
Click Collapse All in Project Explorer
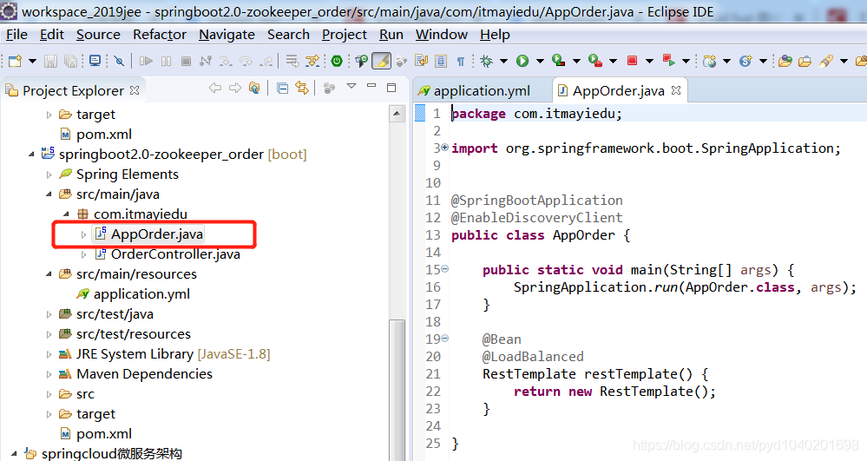pos(283,88)
